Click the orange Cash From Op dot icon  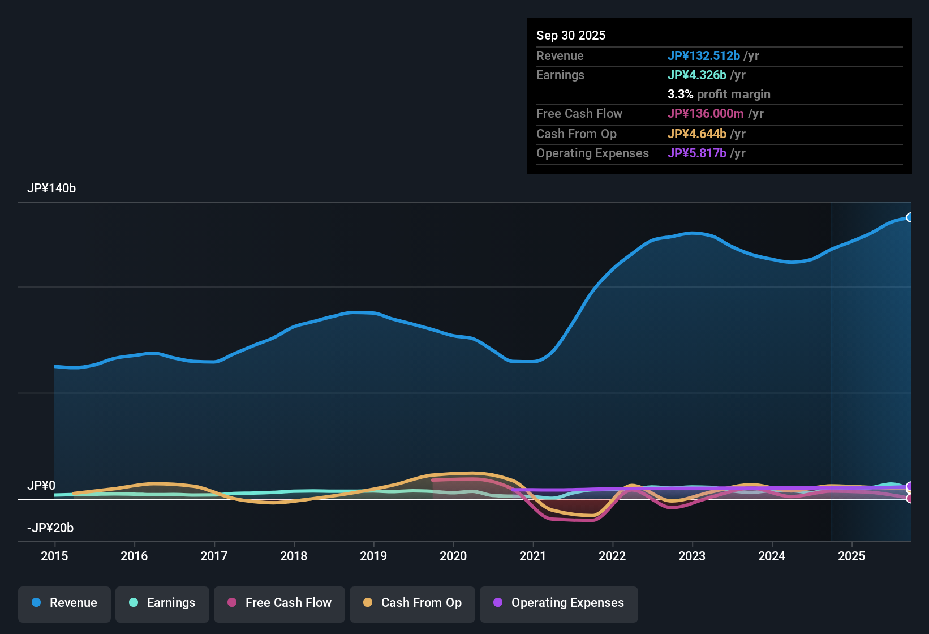(368, 603)
